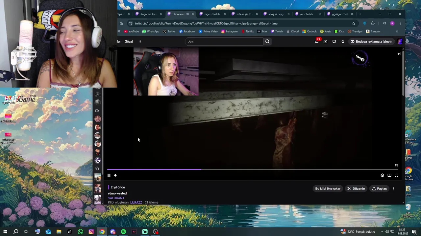Click sidebar camcorder followed-channels icon
This screenshot has width=421, height=236.
pos(97,111)
